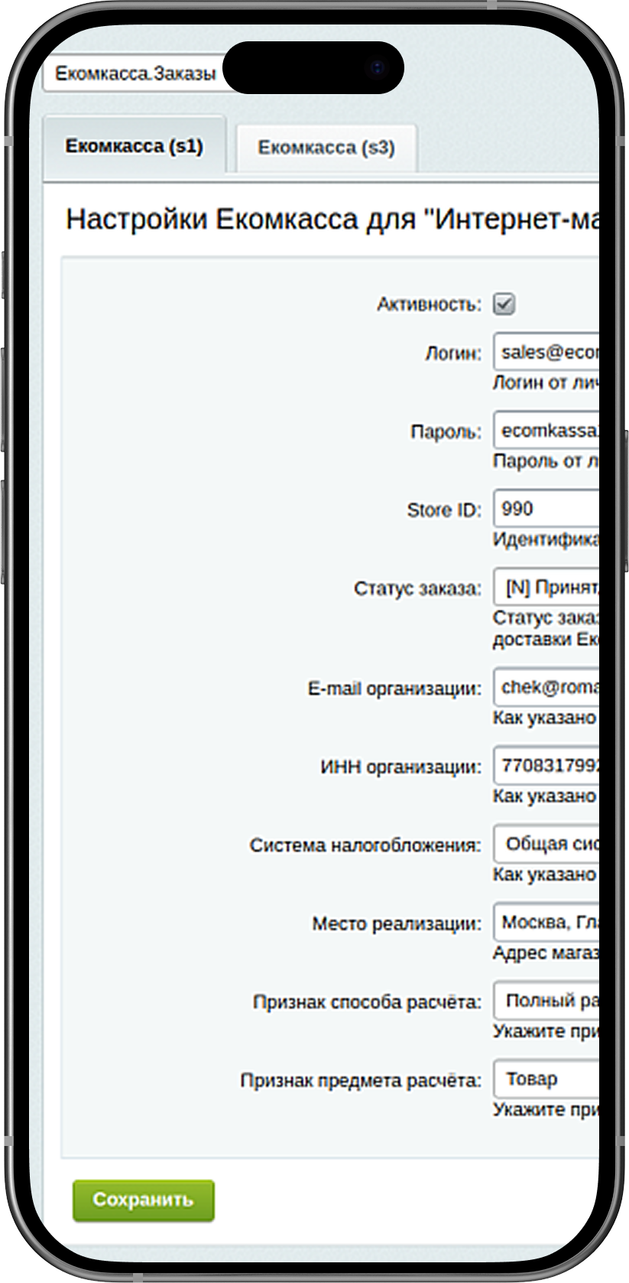Click the Настройки Екомкасса heading
This screenshot has height=1283, width=629.
[x=332, y=220]
